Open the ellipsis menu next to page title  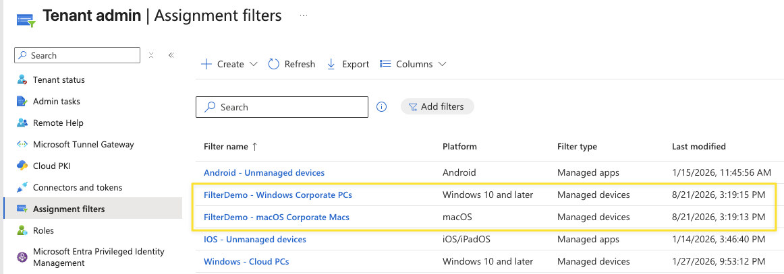point(304,15)
